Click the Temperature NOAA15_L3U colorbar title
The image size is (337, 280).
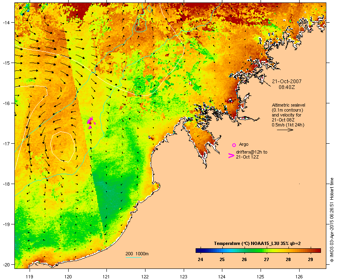[x=257, y=244]
